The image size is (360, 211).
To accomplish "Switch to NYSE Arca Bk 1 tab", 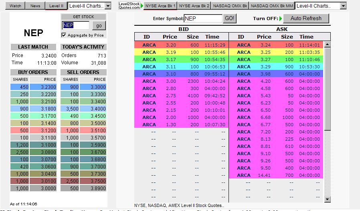I will pos(160,6).
